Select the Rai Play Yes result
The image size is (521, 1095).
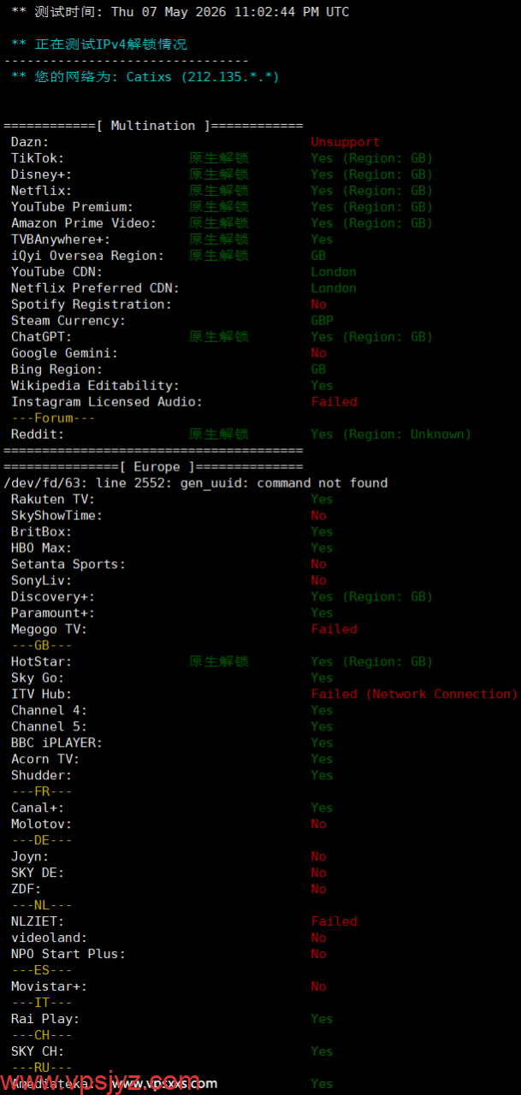click(x=322, y=1019)
